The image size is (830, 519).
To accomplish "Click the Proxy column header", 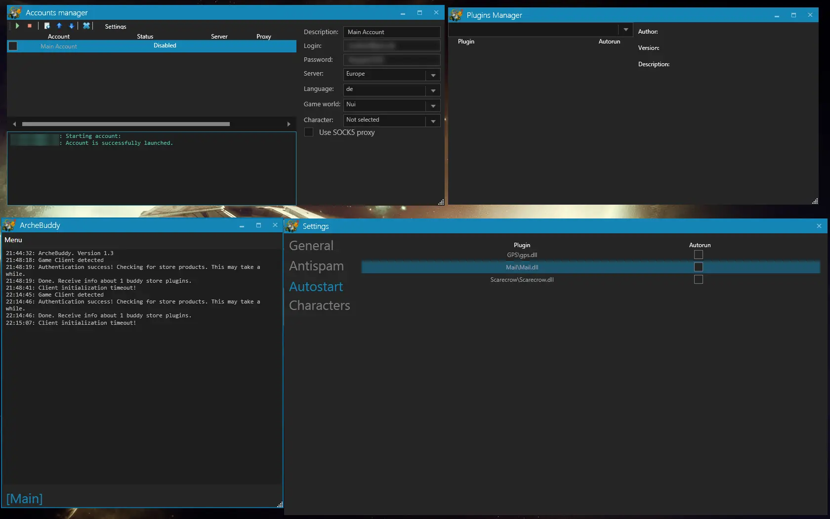I will 264,37.
